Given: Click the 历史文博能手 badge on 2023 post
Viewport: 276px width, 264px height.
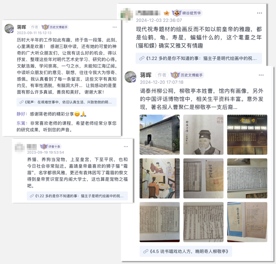Looking at the screenshot, I should pyautogui.click(x=55, y=27).
